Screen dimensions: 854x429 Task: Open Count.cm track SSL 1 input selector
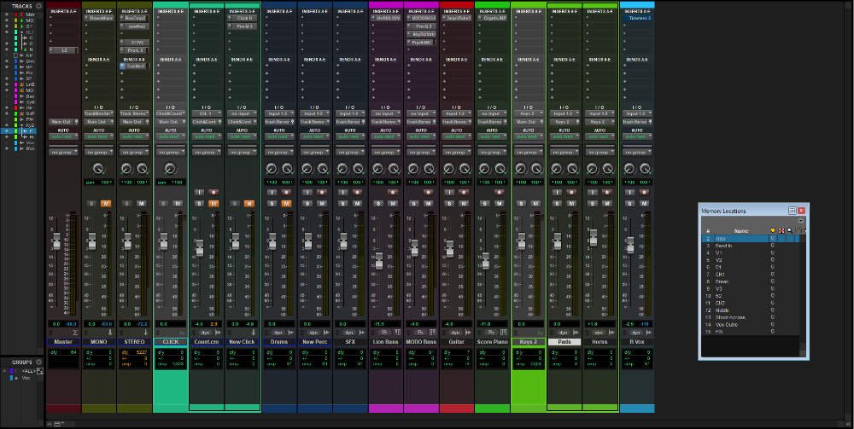(207, 113)
